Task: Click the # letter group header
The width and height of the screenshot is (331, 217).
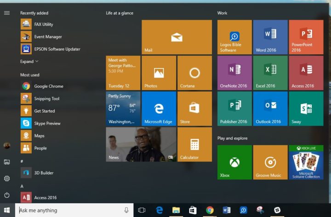Action: tap(22, 161)
